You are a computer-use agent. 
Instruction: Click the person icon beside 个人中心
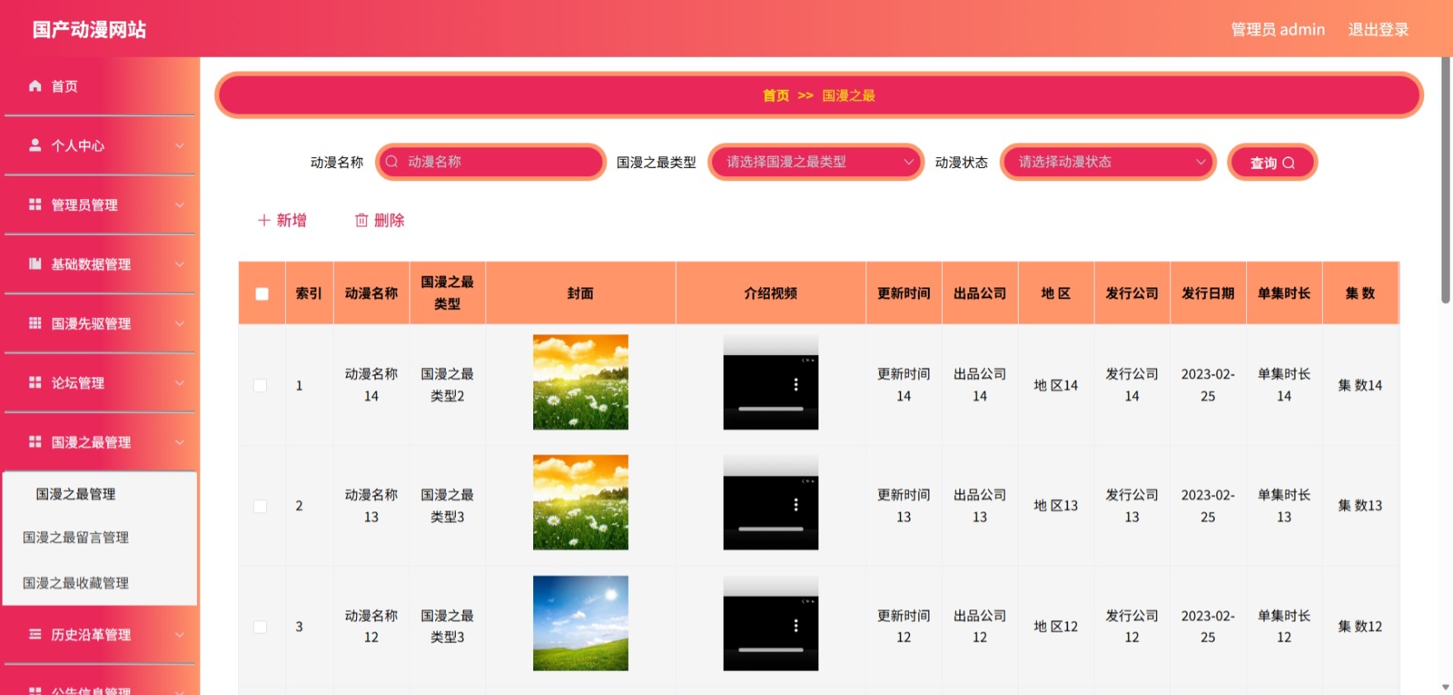pyautogui.click(x=35, y=145)
